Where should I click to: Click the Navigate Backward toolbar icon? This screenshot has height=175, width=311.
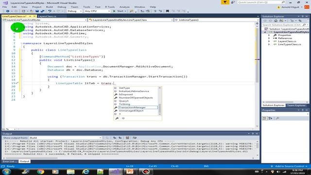(8, 11)
